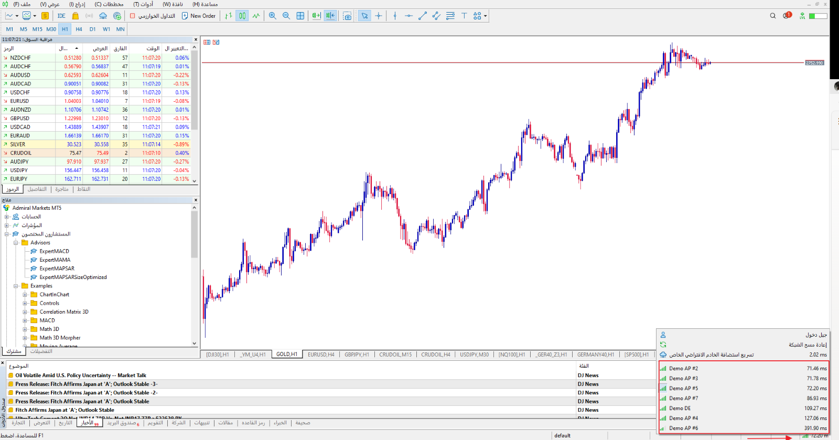Collapse the Advisors folder
This screenshot has width=839, height=440.
[16, 243]
